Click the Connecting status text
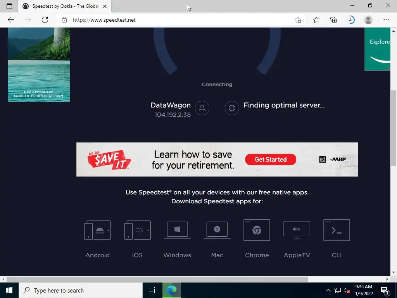Viewport: 397px width, 298px height. (x=217, y=84)
